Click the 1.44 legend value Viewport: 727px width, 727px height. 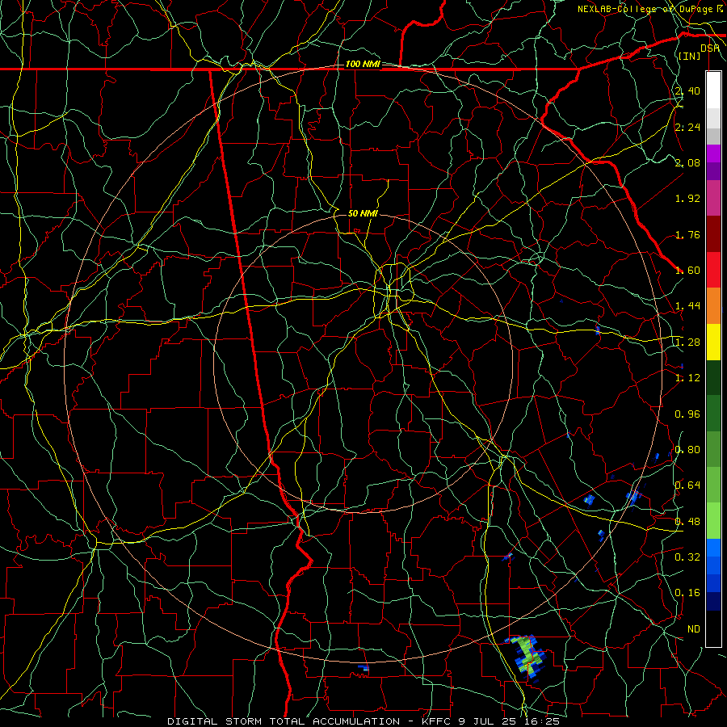(x=687, y=305)
